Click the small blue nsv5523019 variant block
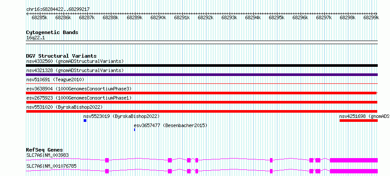The image size is (390, 176). [85, 121]
